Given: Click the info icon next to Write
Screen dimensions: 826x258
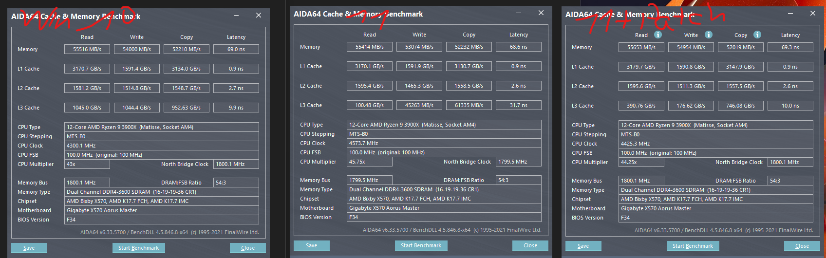Looking at the screenshot, I should click(709, 35).
